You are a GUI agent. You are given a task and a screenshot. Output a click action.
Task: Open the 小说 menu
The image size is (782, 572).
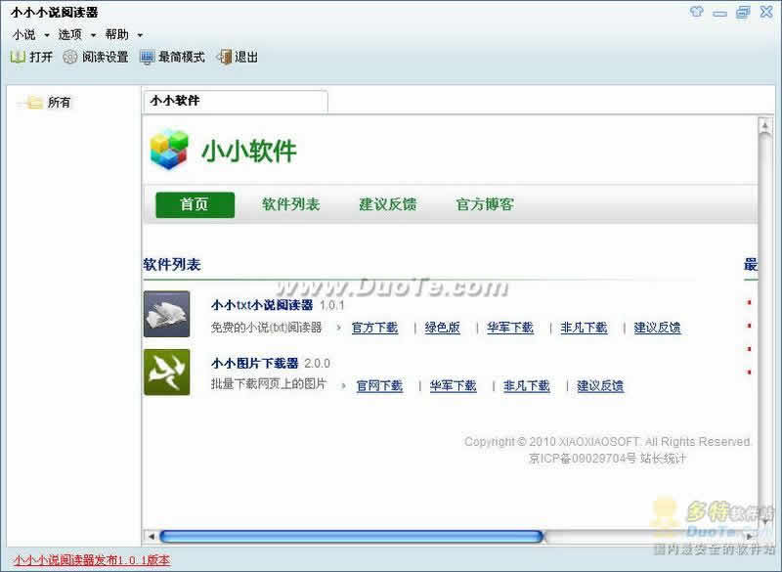pos(23,35)
